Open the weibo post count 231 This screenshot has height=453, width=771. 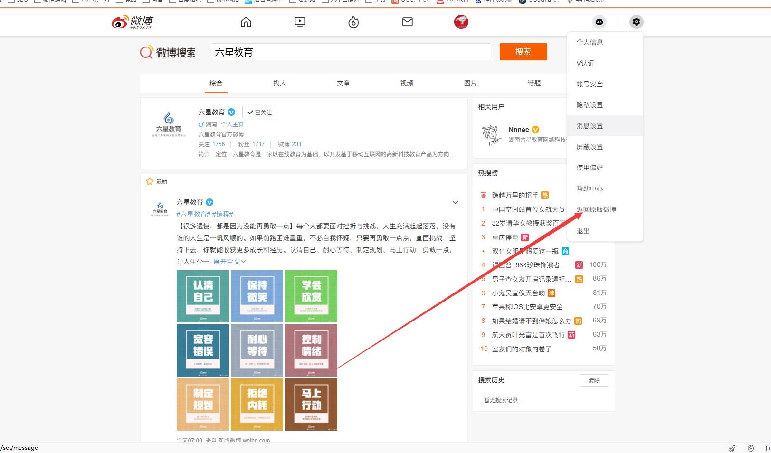(296, 144)
